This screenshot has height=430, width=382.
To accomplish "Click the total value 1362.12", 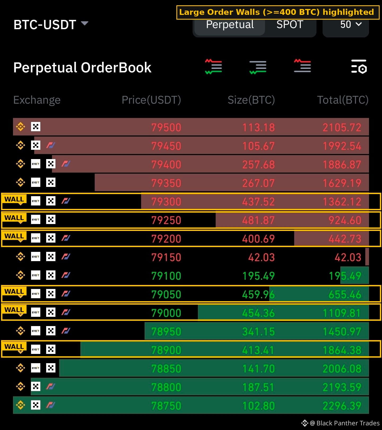I will [342, 202].
